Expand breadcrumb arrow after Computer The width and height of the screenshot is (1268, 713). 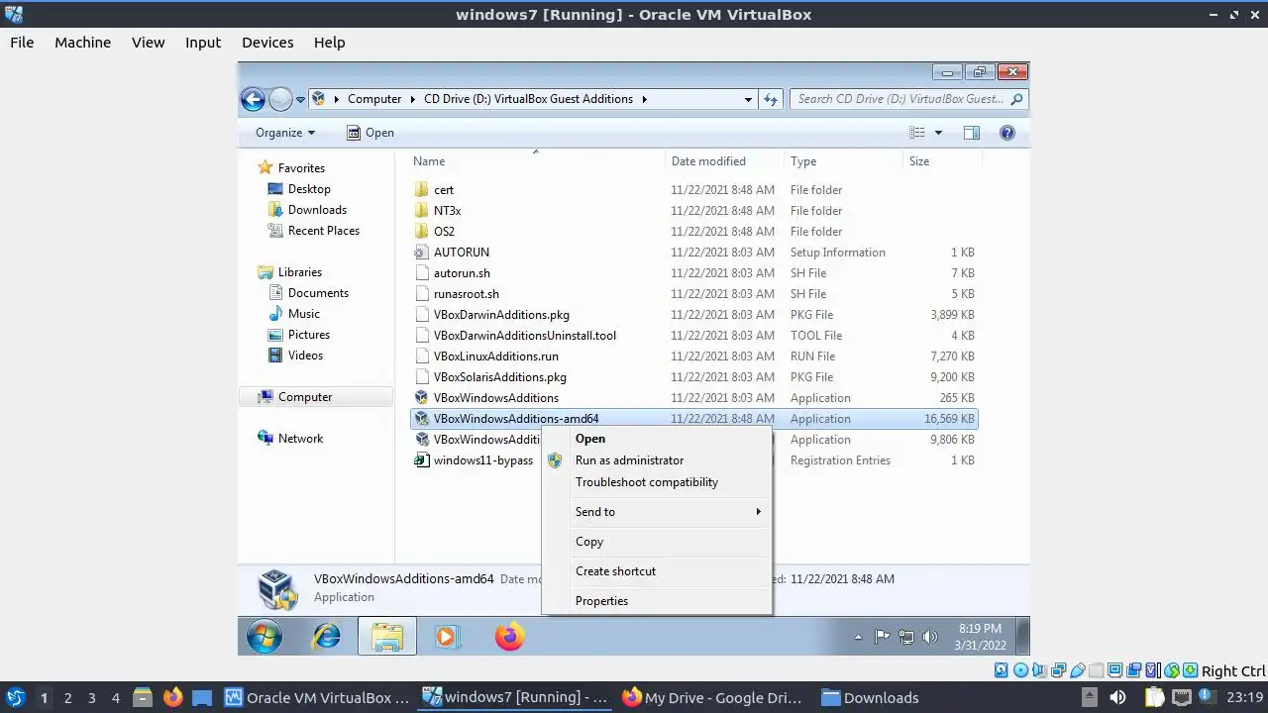(413, 99)
